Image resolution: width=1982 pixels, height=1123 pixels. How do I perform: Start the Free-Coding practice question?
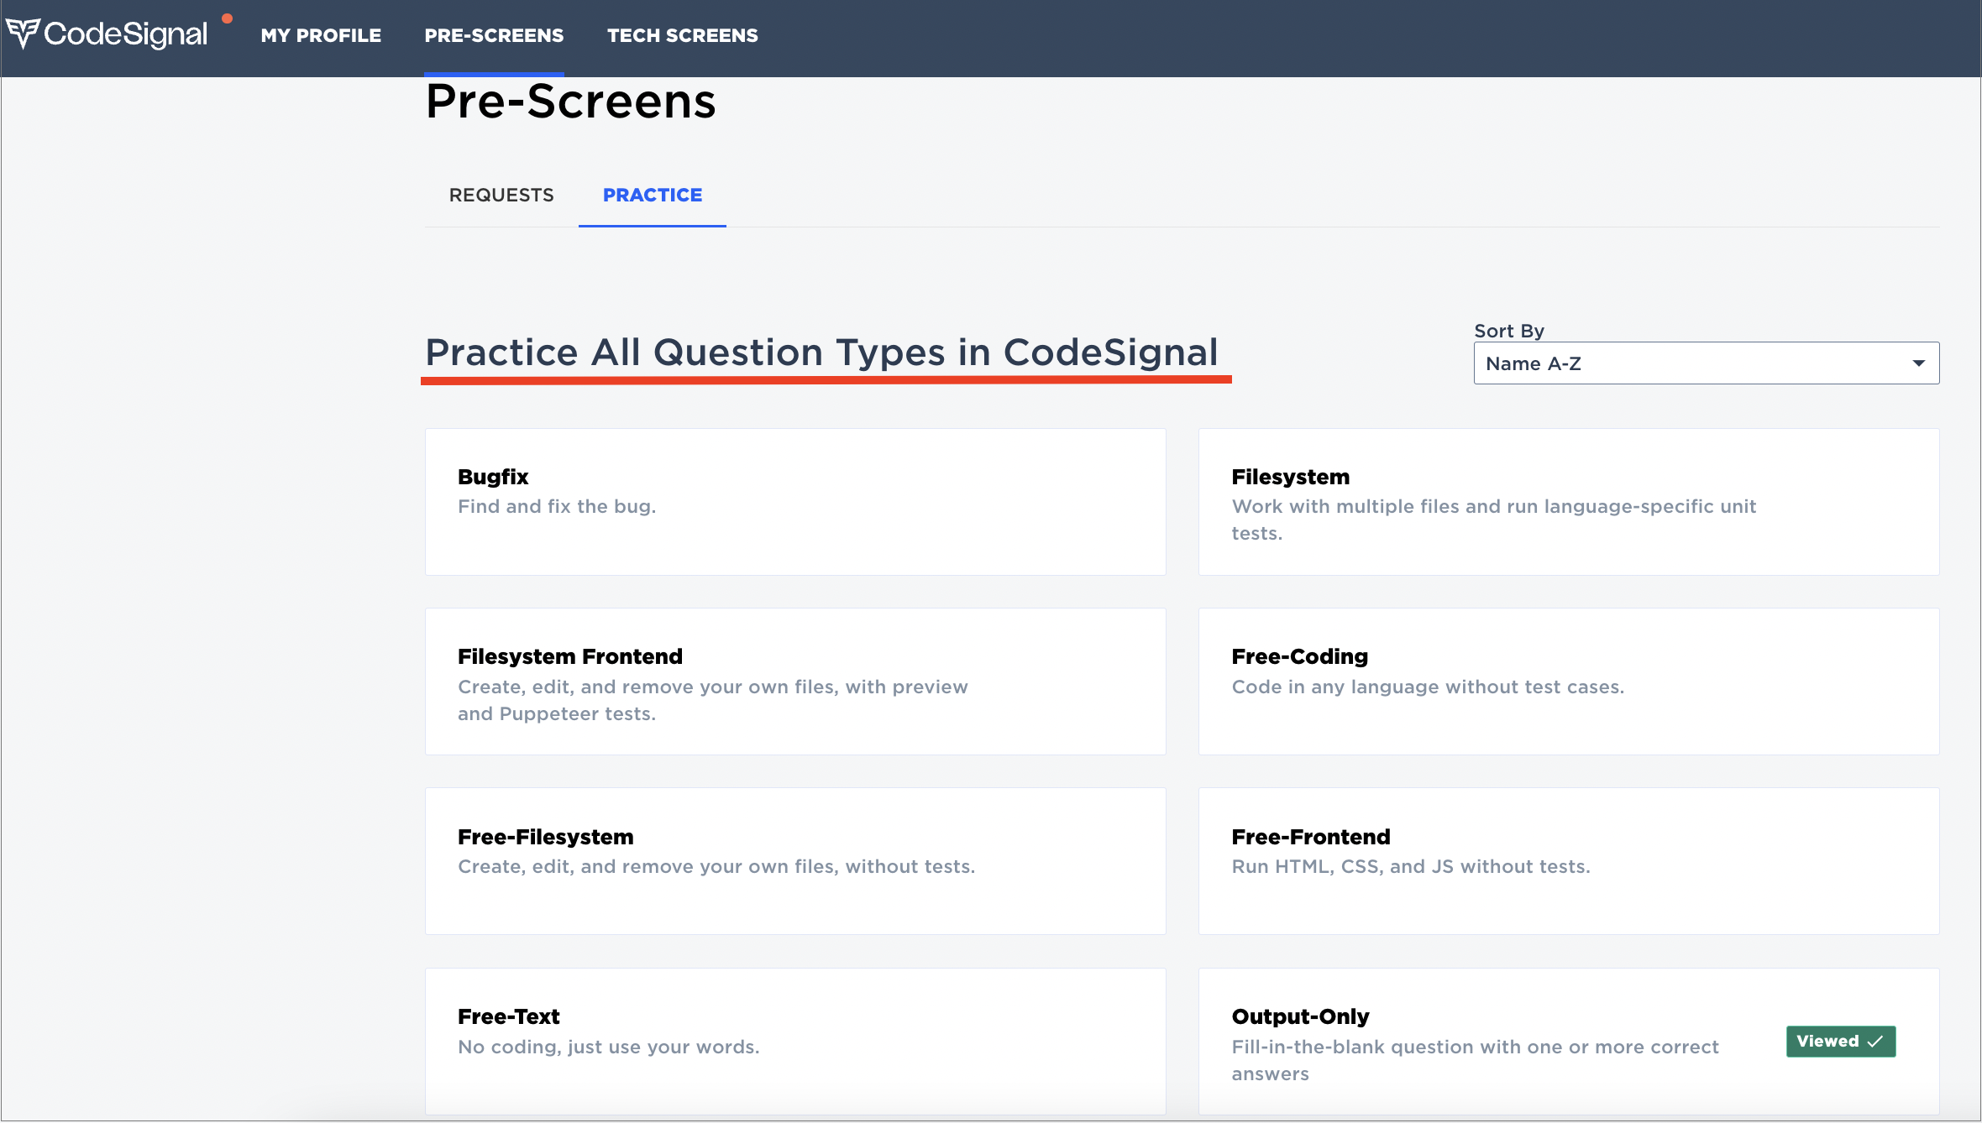coord(1568,681)
